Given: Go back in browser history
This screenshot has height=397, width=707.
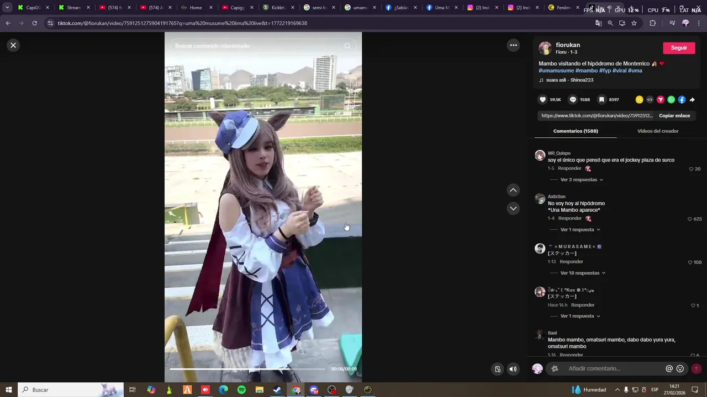Looking at the screenshot, I should coord(8,23).
